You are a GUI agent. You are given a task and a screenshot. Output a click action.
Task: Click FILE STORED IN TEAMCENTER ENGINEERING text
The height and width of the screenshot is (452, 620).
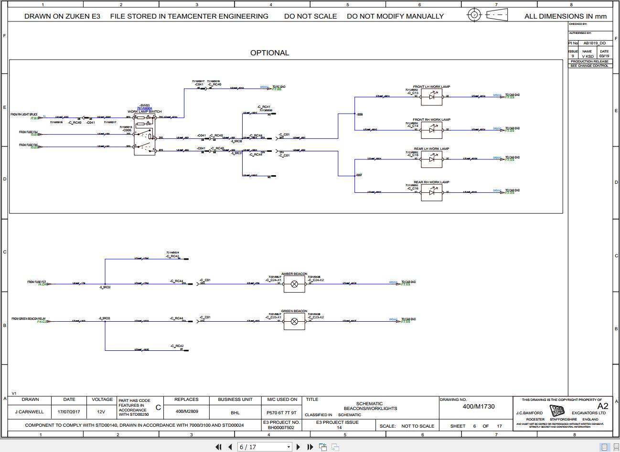[189, 16]
